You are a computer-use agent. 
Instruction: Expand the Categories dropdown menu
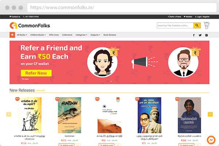coord(81,35)
